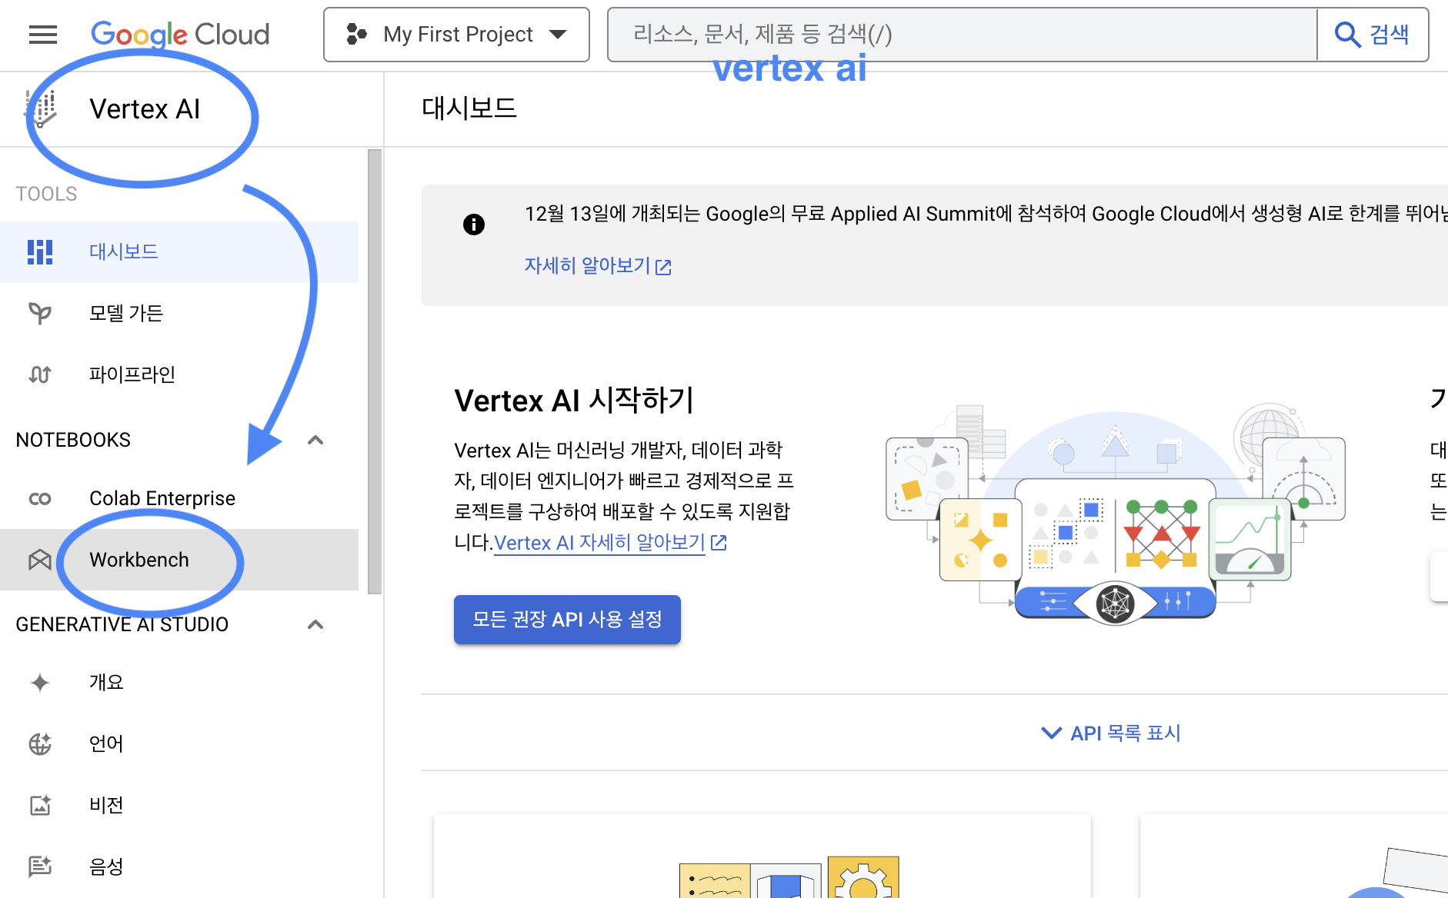The image size is (1448, 898).
Task: Expand API 목록 표시
Action: [1110, 733]
